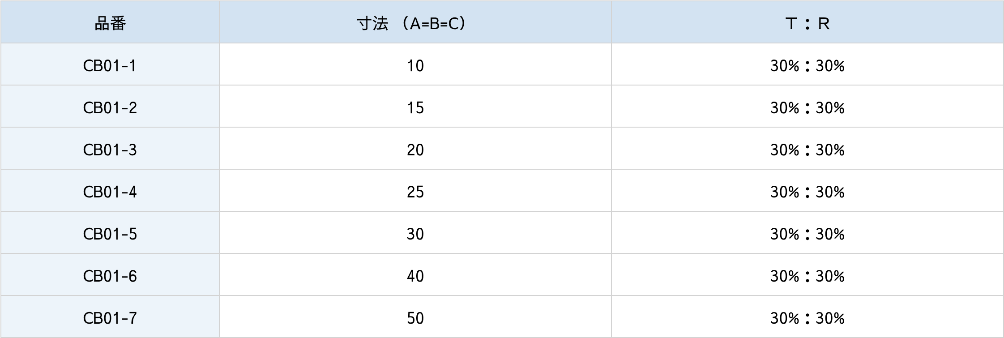Click the dimension value 30
The width and height of the screenshot is (1004, 338).
(415, 234)
